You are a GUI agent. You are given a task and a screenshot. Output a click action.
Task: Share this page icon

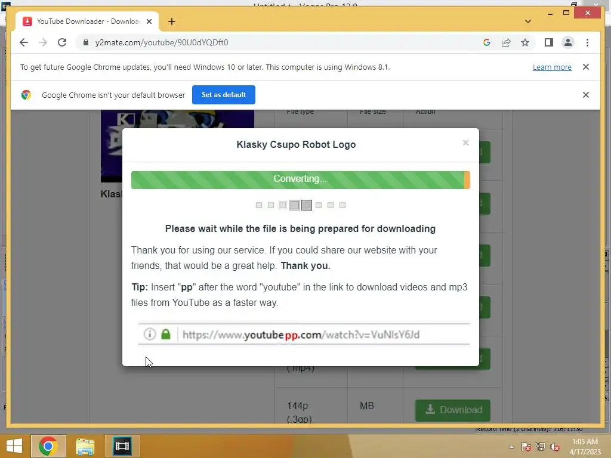pos(506,42)
